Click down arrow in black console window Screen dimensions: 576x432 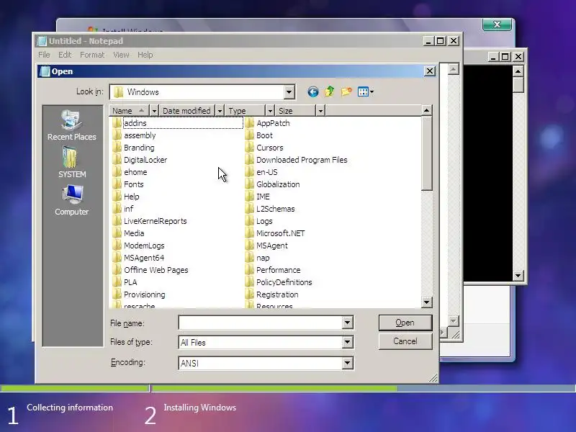[518, 275]
